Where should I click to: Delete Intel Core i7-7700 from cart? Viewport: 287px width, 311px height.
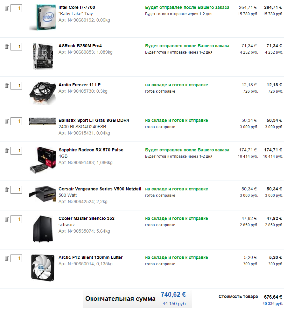point(7,8)
